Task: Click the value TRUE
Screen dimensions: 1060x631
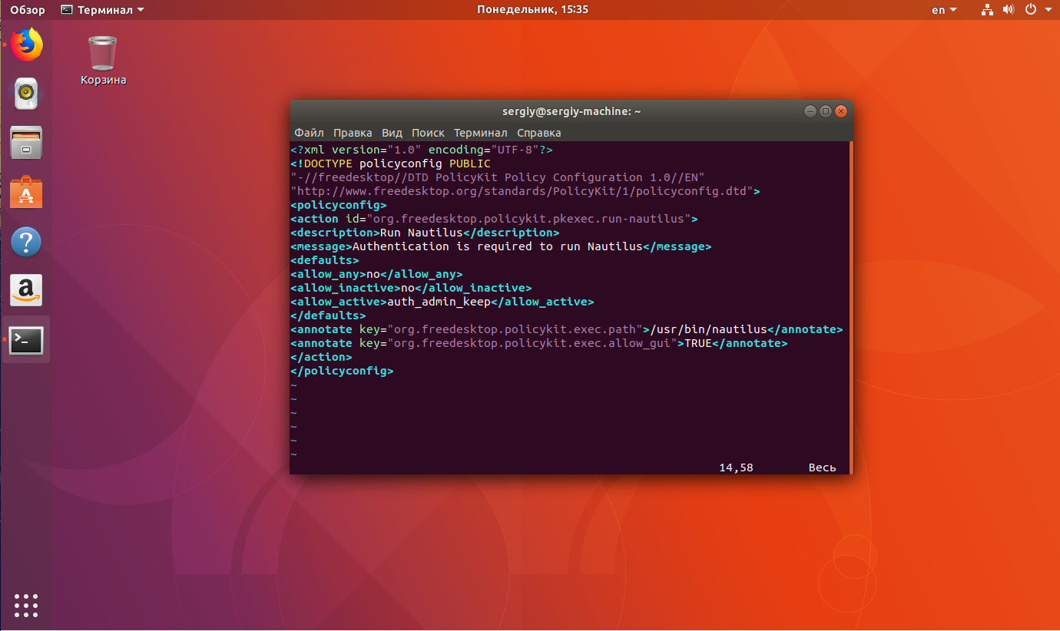Action: pyautogui.click(x=698, y=343)
